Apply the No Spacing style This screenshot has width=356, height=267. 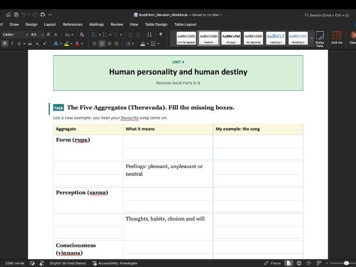(253, 38)
